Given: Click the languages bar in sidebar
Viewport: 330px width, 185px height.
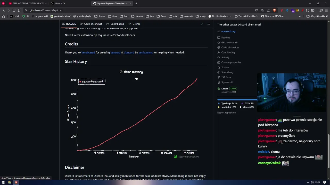Looking at the screenshot, I should 237,100.
